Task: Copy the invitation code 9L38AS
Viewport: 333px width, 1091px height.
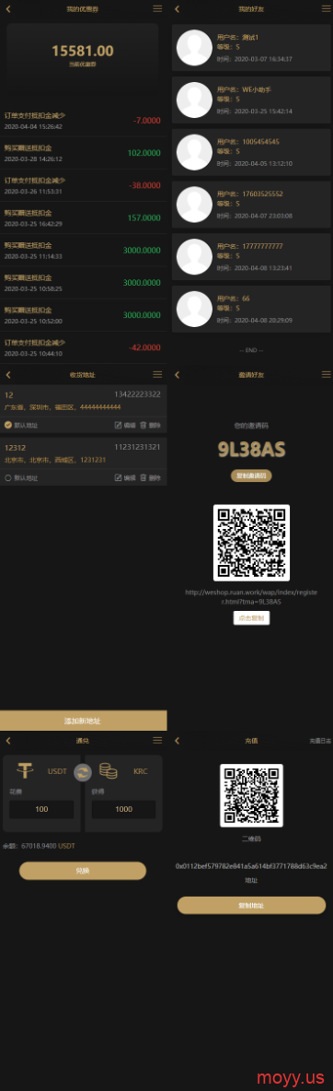Action: coord(251,475)
